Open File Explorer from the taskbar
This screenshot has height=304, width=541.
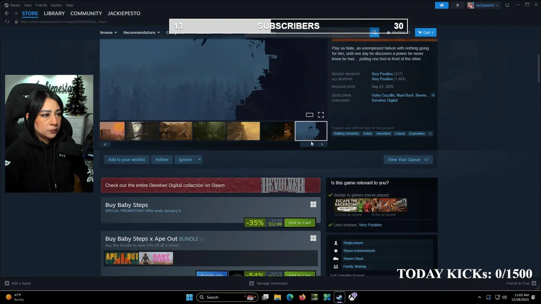coord(278,297)
